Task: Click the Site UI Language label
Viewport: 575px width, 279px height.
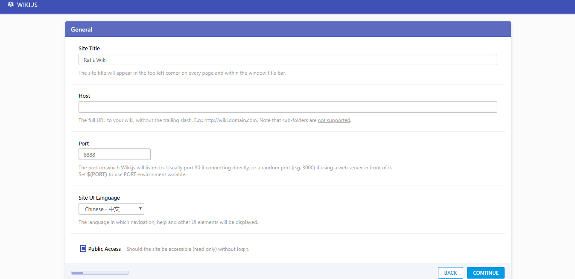Action: coord(99,198)
